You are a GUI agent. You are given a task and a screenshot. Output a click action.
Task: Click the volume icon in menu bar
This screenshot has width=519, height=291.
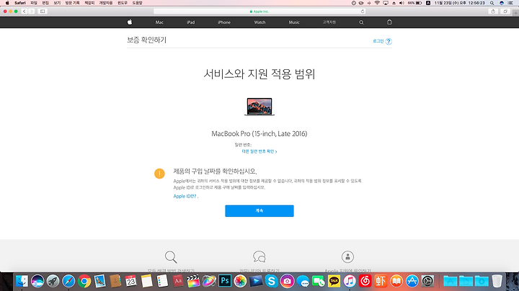pyautogui.click(x=402, y=3)
